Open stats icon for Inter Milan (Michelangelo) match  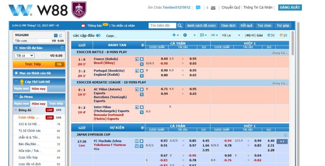[x=137, y=107]
